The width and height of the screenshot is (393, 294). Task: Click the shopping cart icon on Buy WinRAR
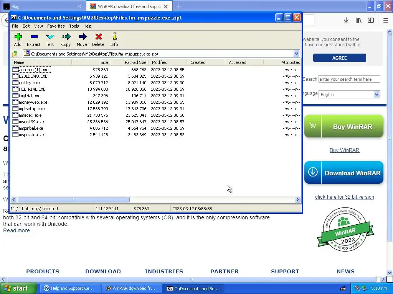[312, 126]
